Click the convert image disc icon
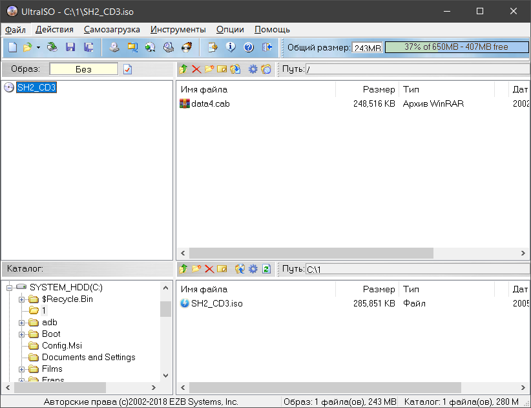 pyautogui.click(x=150, y=47)
